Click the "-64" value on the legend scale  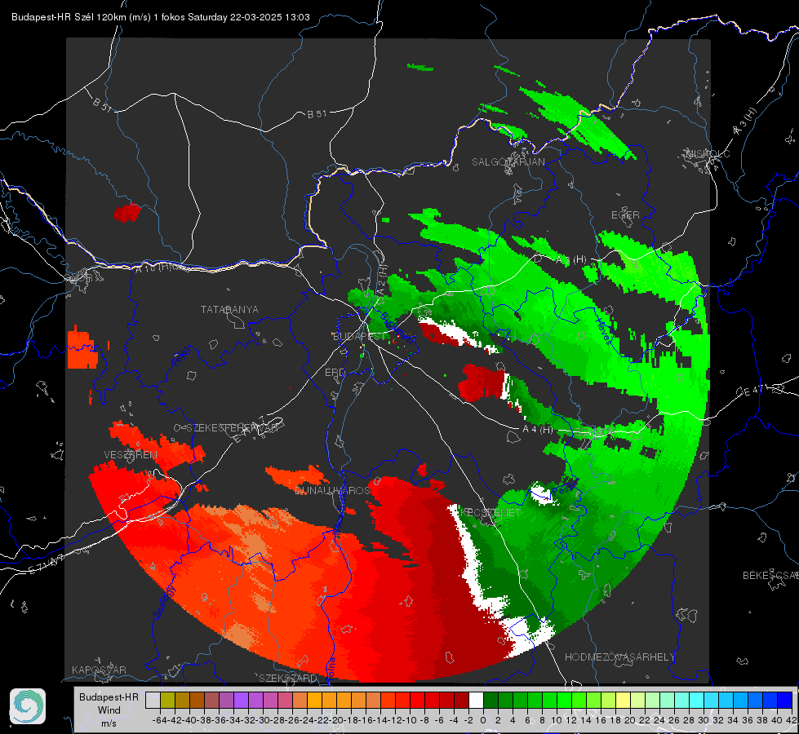(160, 720)
